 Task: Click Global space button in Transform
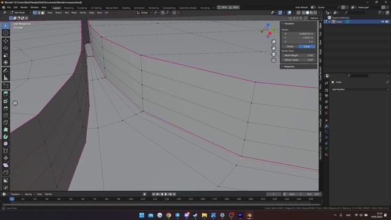(290, 46)
